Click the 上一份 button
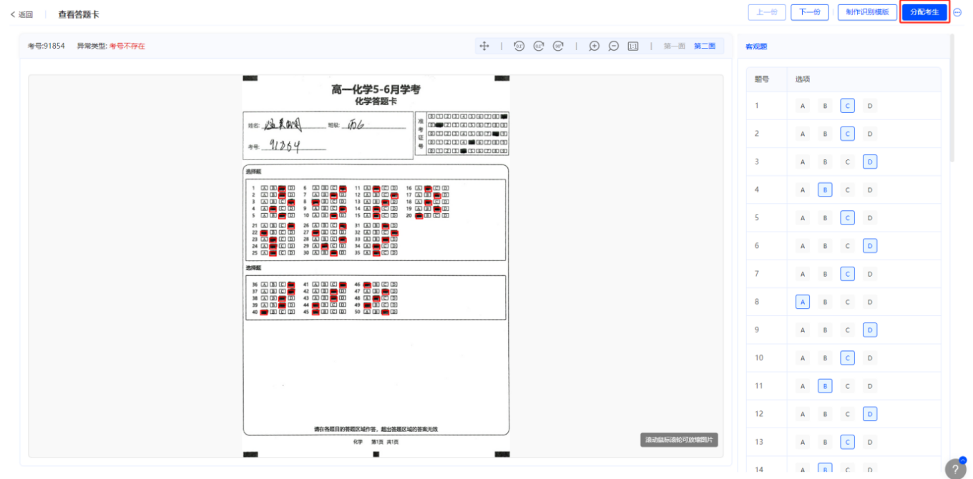The height and width of the screenshot is (479, 973). (x=767, y=12)
